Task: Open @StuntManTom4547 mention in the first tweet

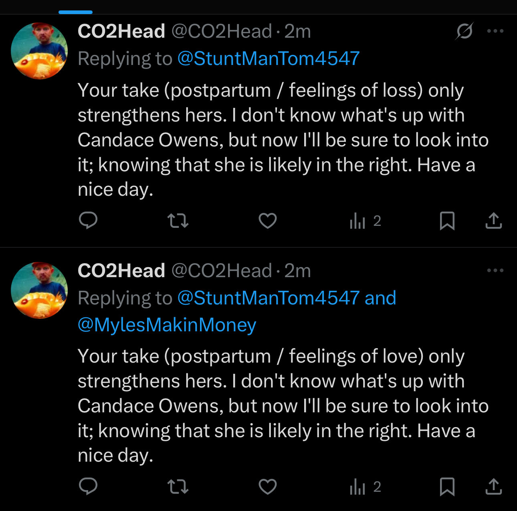Action: point(268,59)
